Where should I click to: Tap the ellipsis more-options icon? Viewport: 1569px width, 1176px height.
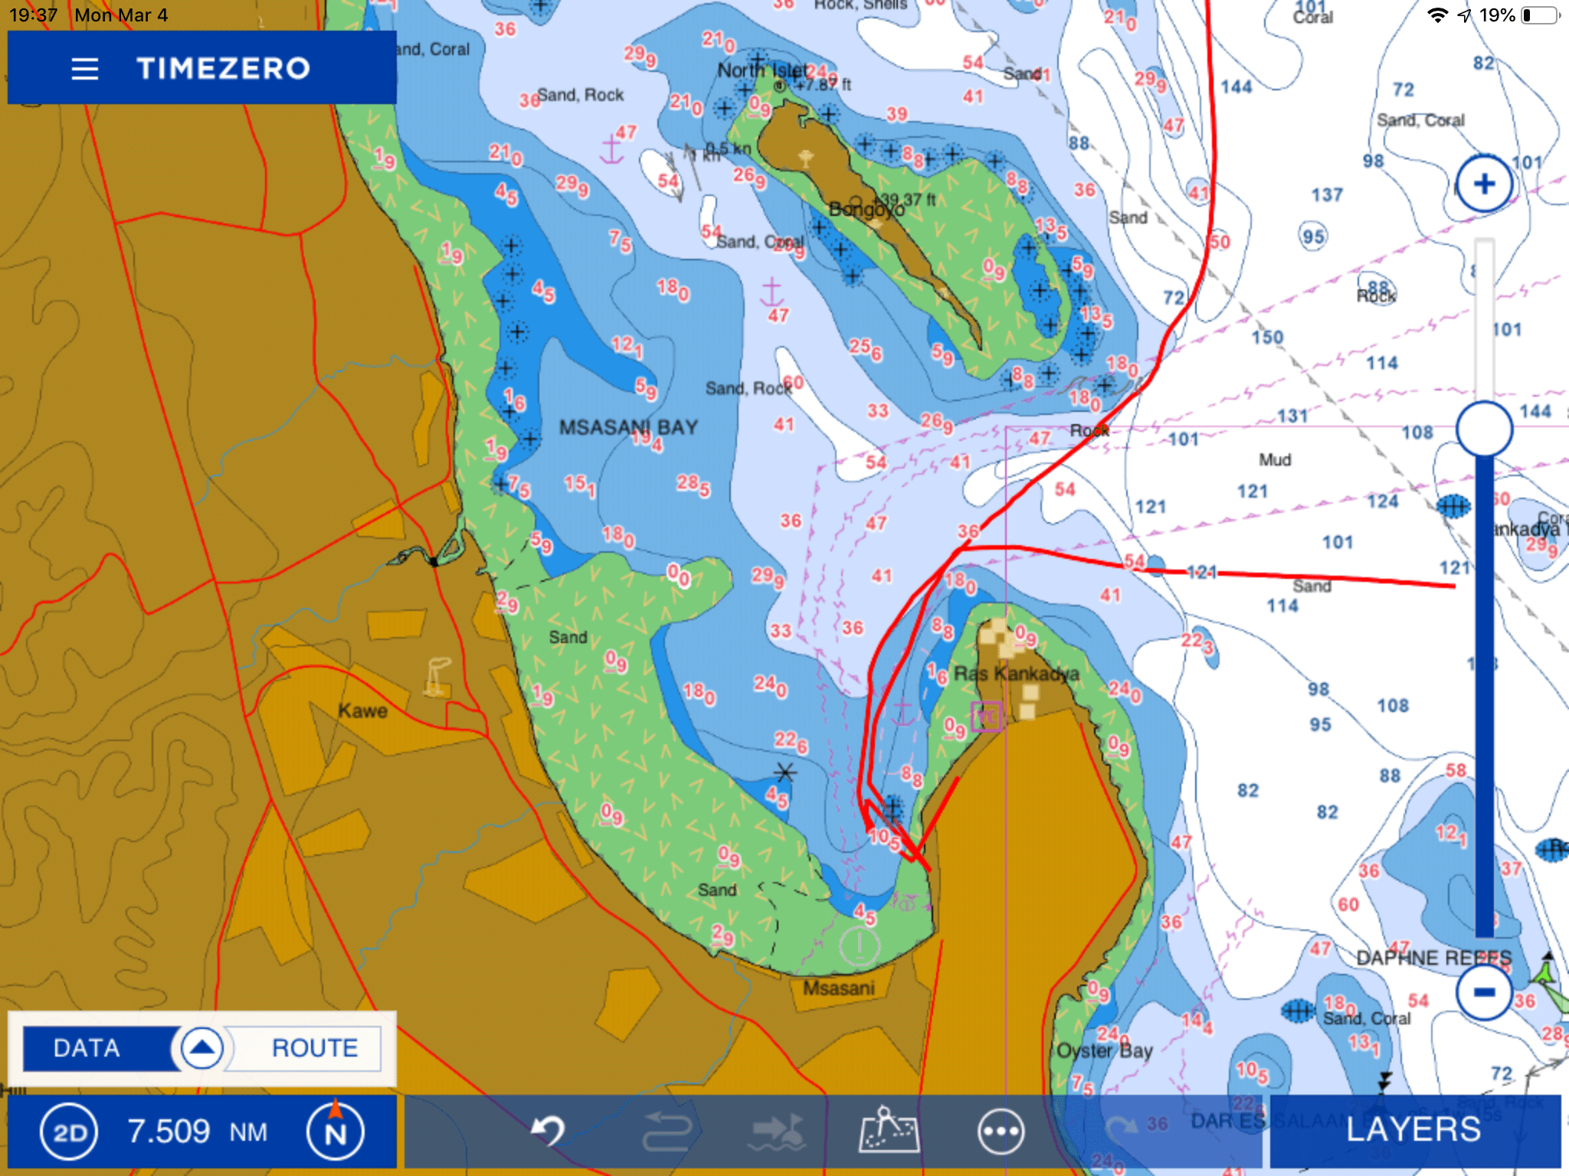[1001, 1130]
